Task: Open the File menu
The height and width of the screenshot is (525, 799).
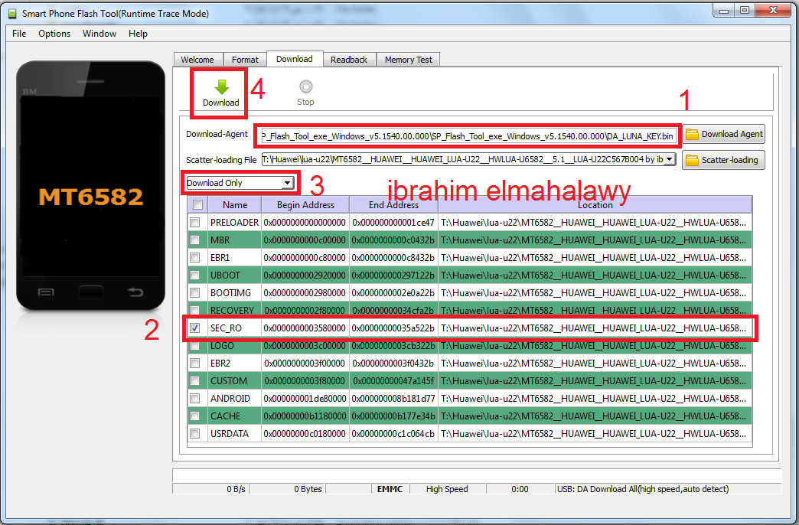Action: click(19, 34)
